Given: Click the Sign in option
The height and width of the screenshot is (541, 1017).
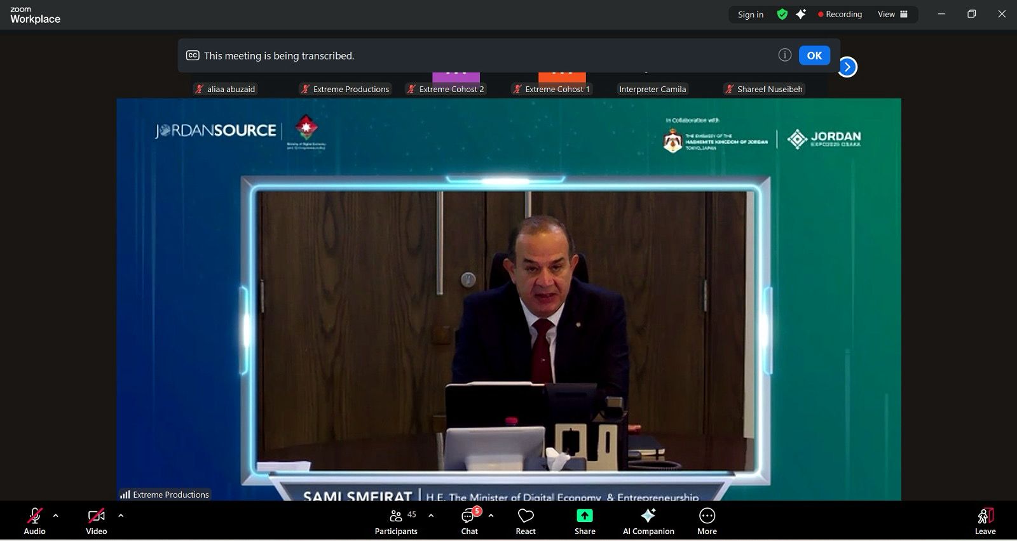Looking at the screenshot, I should (x=750, y=15).
